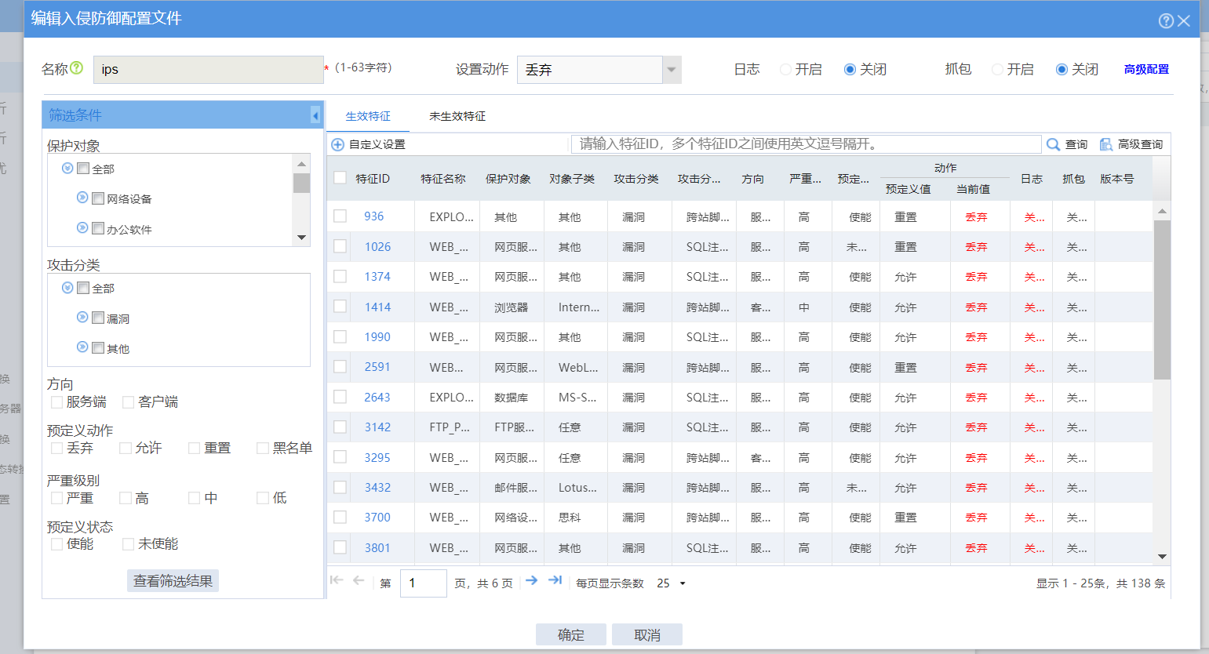
Task: Click the 保护对象 column header
Action: (x=508, y=179)
